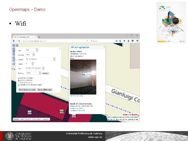The image size is (188, 141).
Task: Click the Gianluigi Co street label
Action: point(125,96)
